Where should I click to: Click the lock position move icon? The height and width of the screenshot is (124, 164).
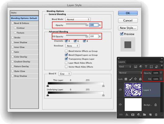(x=135, y=79)
